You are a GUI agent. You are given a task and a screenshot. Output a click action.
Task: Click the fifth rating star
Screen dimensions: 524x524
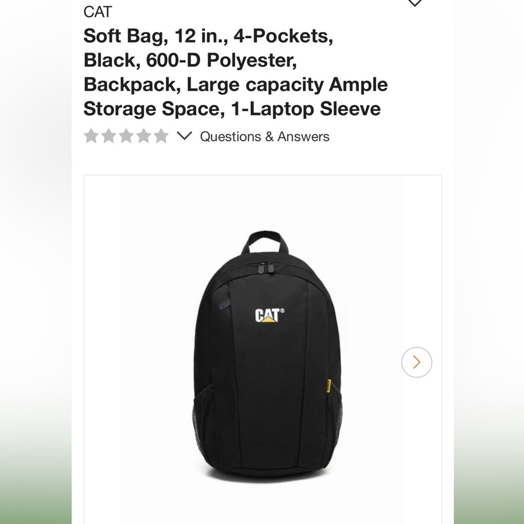point(160,136)
